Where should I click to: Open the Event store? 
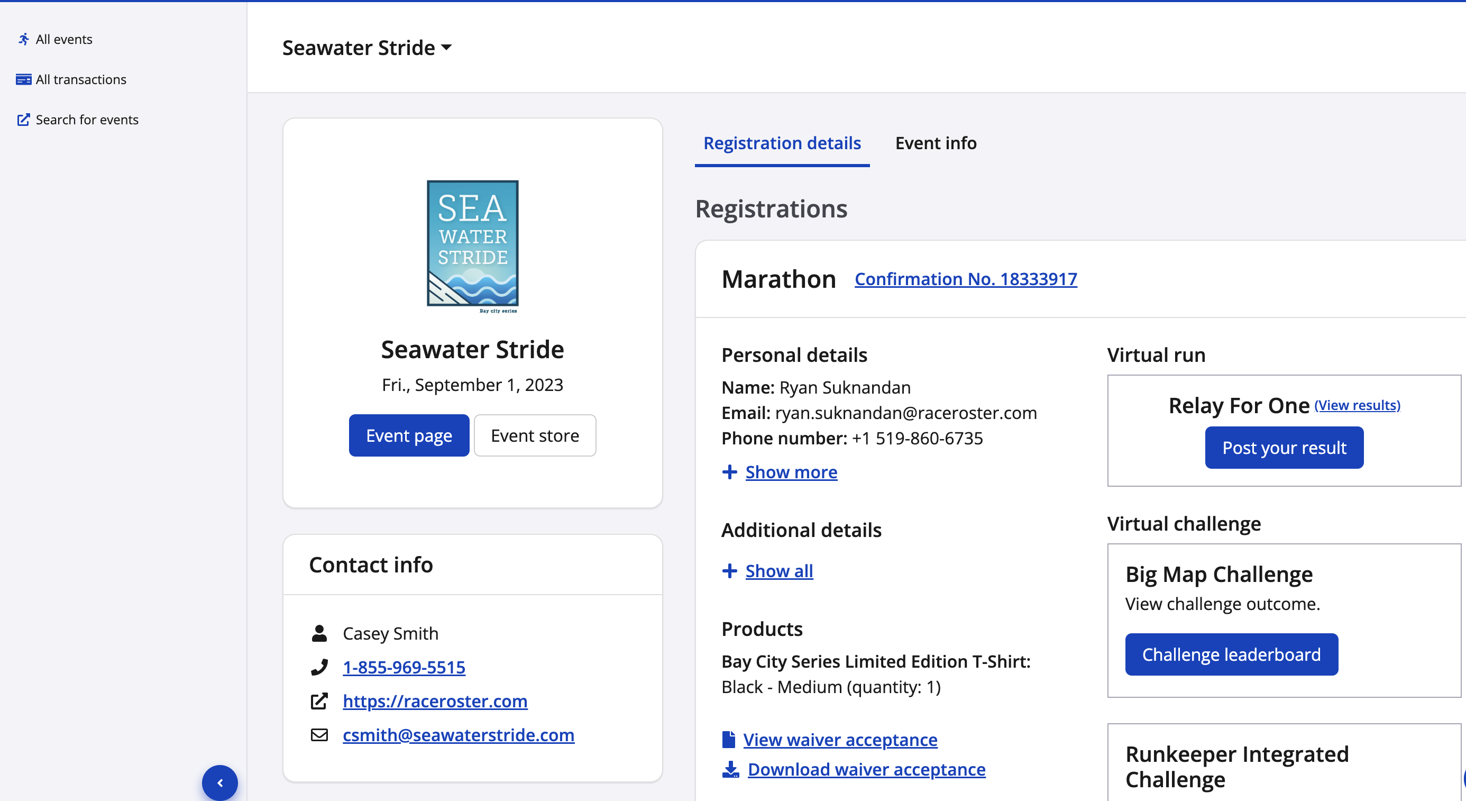[x=534, y=435]
